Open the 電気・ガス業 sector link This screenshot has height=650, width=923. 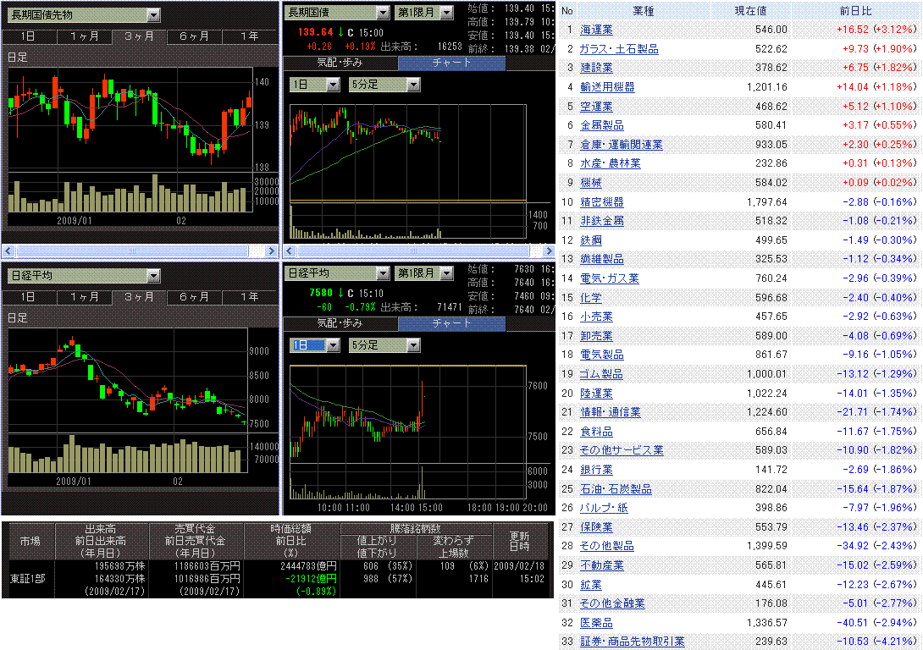[x=609, y=278]
